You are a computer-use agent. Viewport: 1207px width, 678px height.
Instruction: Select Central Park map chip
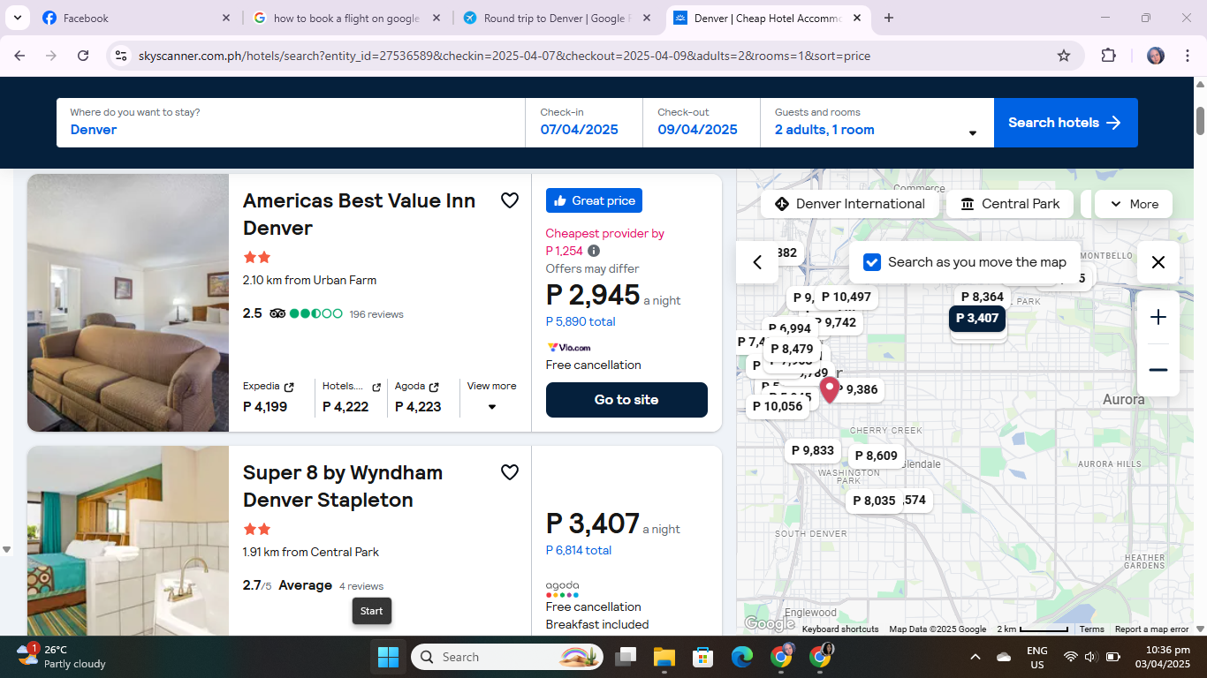pos(1010,204)
